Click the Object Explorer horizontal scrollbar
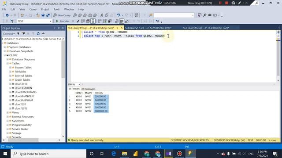Image resolution: width=282 pixels, height=158 pixels. pos(23,140)
